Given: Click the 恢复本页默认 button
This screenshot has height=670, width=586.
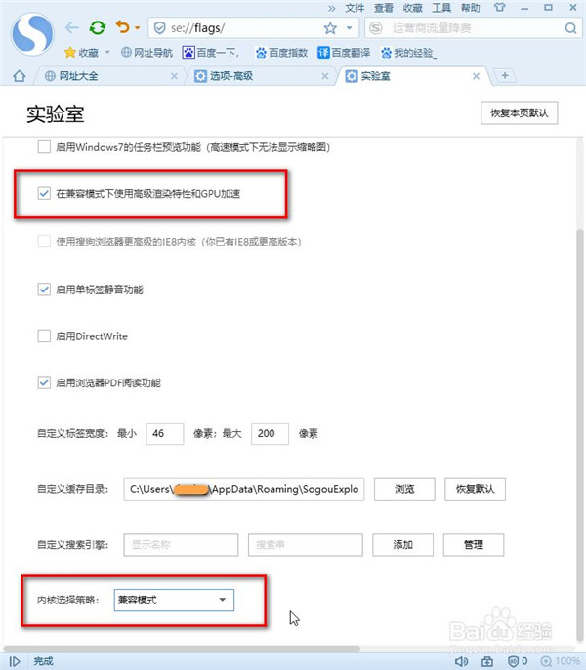Looking at the screenshot, I should pyautogui.click(x=519, y=113).
